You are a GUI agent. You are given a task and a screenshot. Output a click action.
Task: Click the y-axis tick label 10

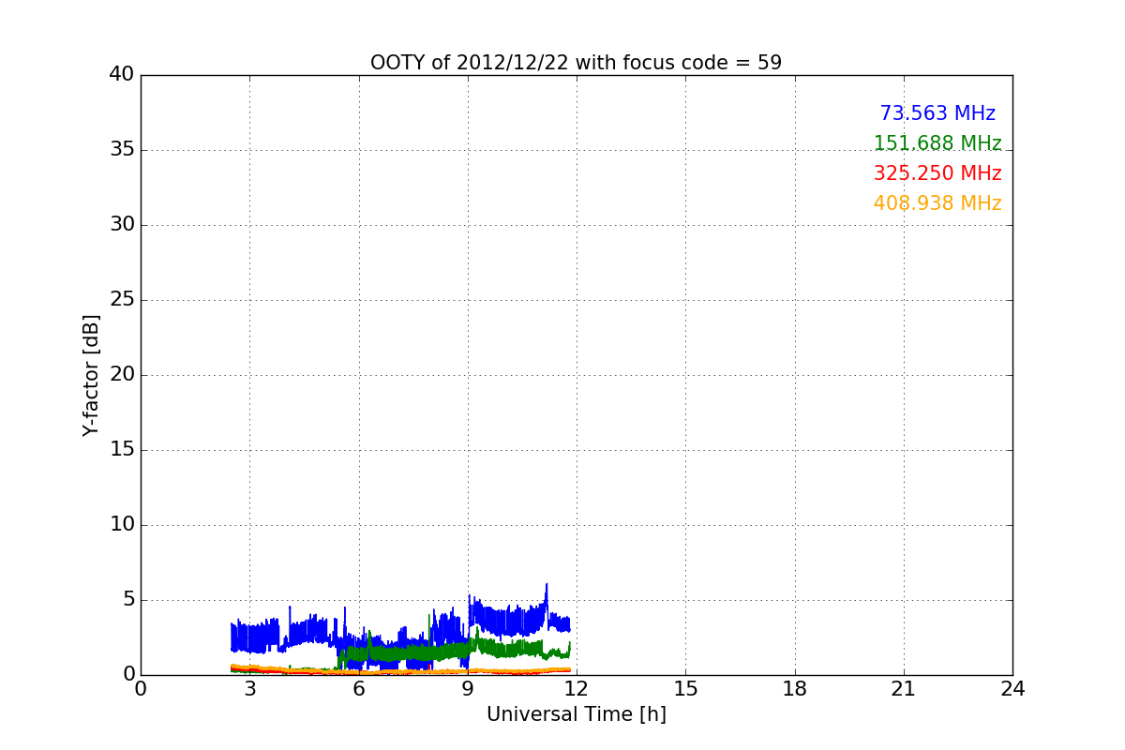(x=122, y=525)
